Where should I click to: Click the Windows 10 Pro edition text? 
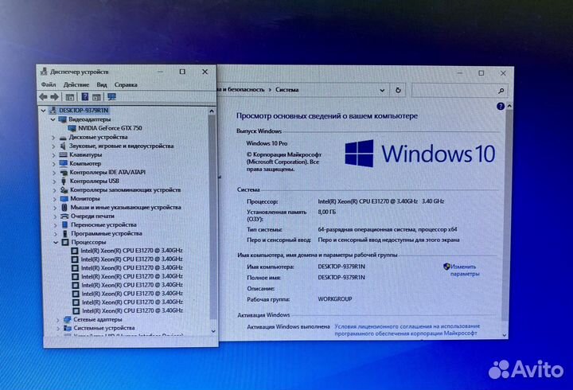click(267, 143)
